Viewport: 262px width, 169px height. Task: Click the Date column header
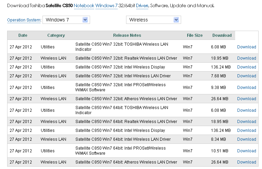(x=23, y=35)
